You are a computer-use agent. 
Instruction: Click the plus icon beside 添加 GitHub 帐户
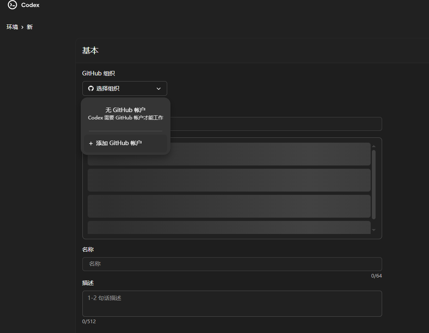91,143
